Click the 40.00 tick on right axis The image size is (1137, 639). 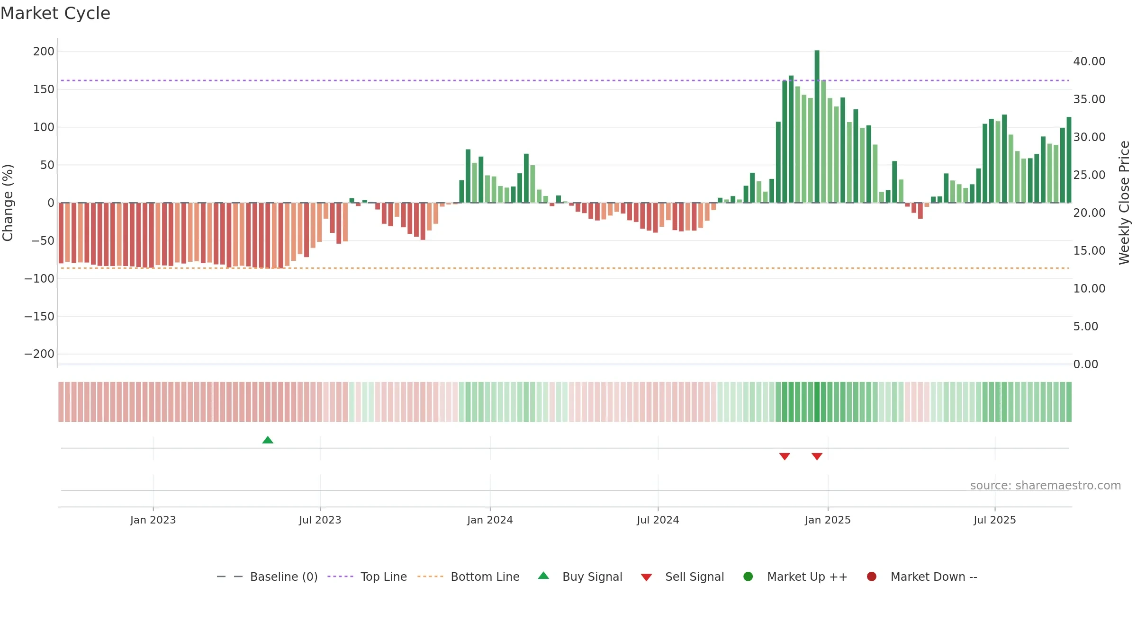[x=1089, y=61]
